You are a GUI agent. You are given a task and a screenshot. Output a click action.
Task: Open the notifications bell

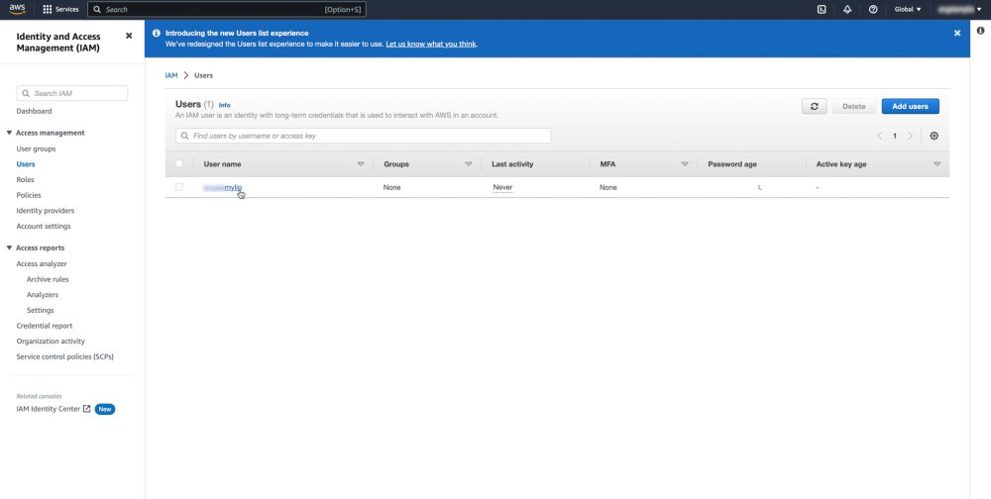click(847, 10)
